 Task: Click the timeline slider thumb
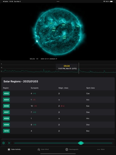tap(81, 143)
